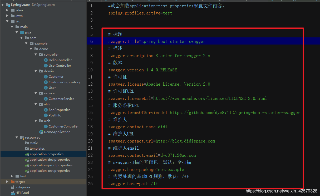Collapse the controller package arrow

click(36, 55)
